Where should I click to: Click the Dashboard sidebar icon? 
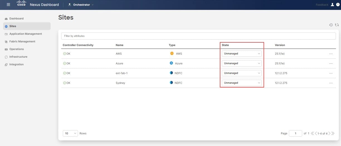[6, 19]
